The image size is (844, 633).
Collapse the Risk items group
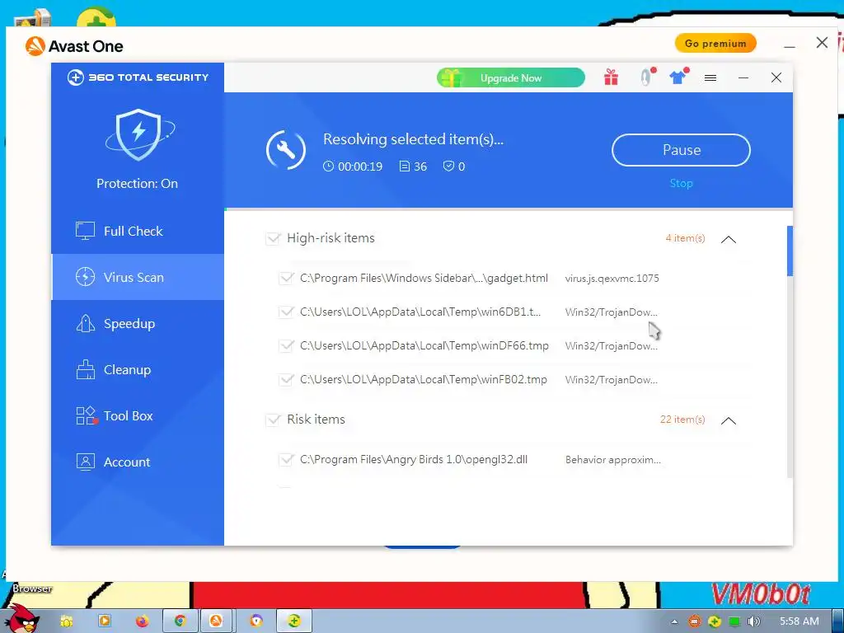pos(729,420)
